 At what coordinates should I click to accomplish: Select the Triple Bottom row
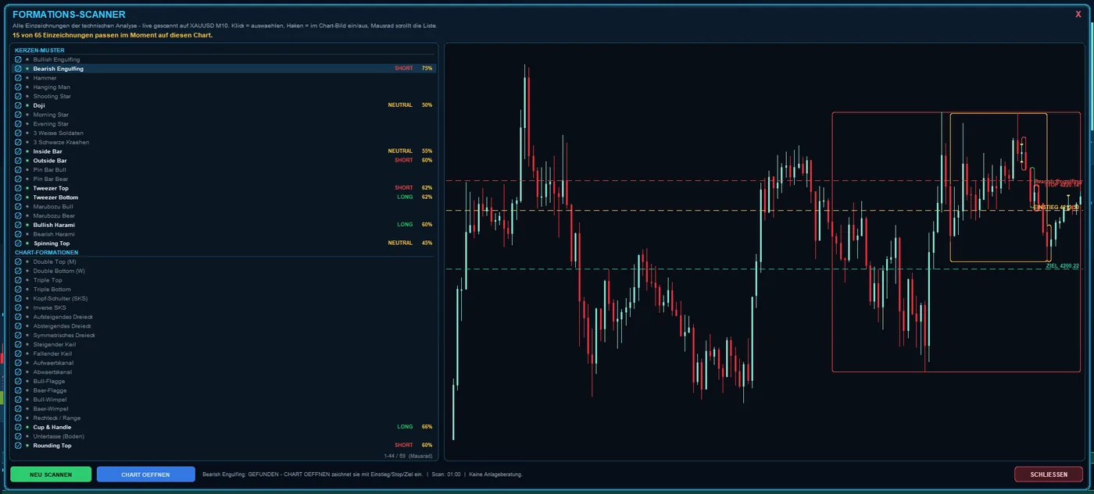223,290
